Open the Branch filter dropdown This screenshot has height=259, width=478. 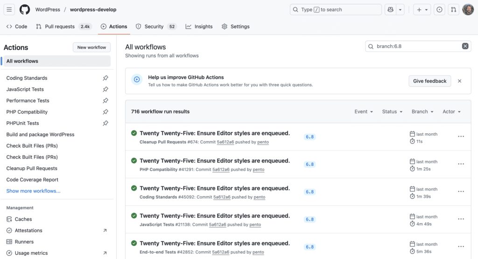(422, 112)
